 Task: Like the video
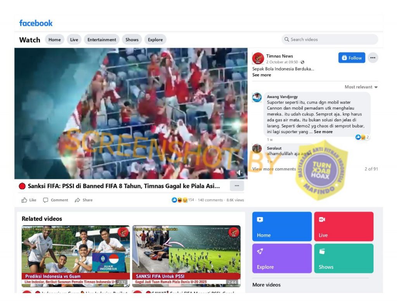[x=29, y=200]
